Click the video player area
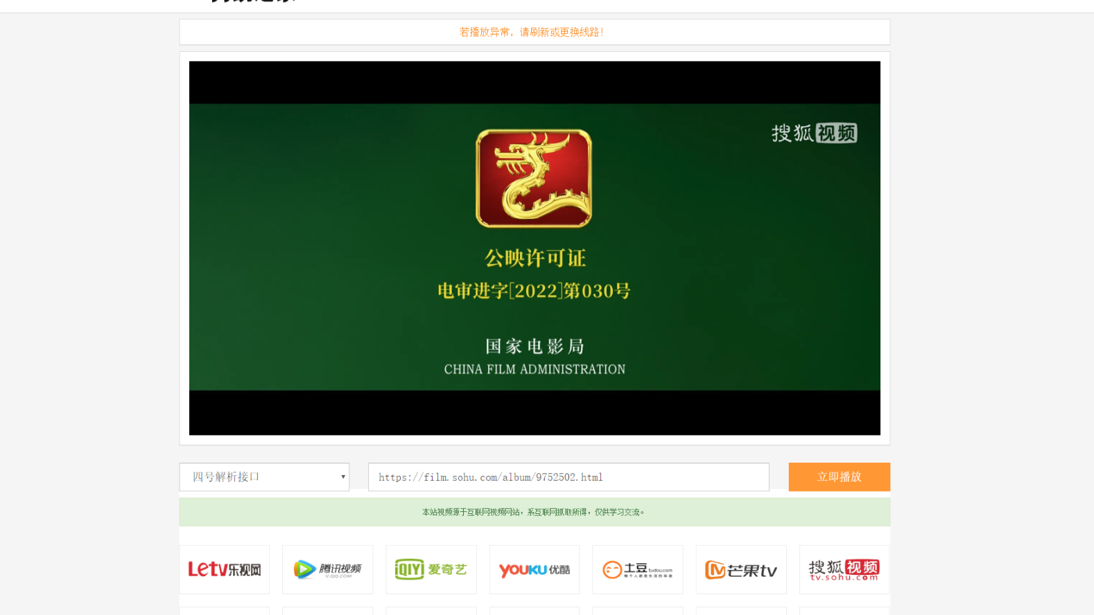 (535, 248)
